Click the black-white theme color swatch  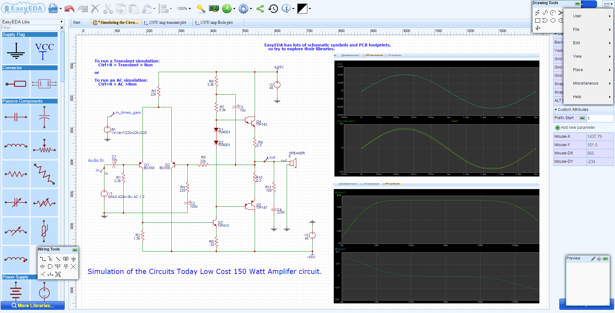click(302, 9)
